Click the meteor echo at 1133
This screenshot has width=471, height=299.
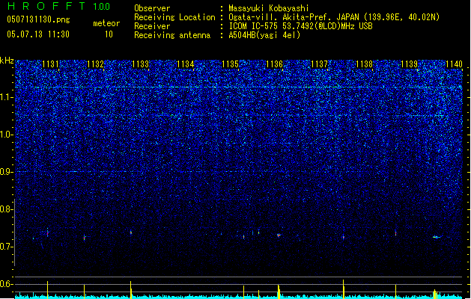point(131,232)
